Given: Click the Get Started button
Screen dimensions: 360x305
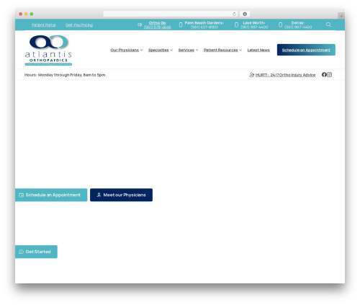Looking at the screenshot, I should click(x=36, y=252).
